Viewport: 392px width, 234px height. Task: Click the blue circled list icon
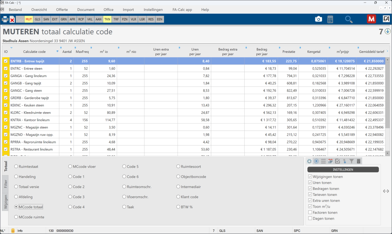pos(316,161)
